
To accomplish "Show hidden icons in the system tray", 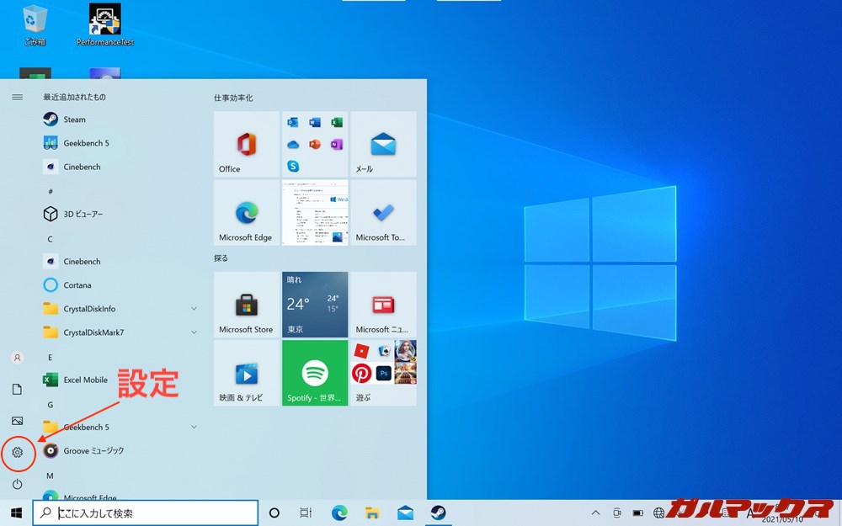I will [x=595, y=511].
